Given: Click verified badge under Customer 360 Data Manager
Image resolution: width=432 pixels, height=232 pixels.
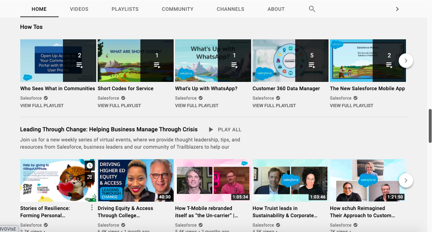Looking at the screenshot, I should (278, 98).
